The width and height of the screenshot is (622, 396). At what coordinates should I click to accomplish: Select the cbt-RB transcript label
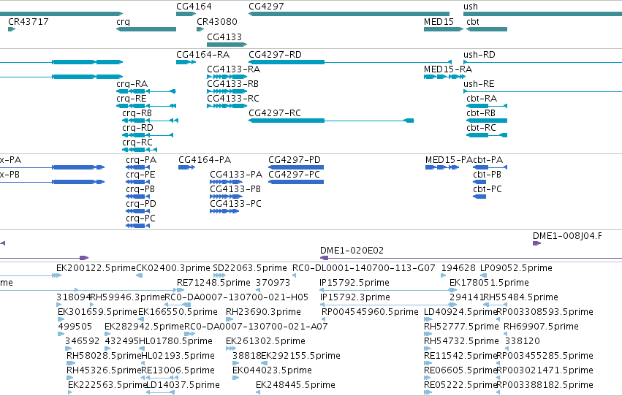481,113
